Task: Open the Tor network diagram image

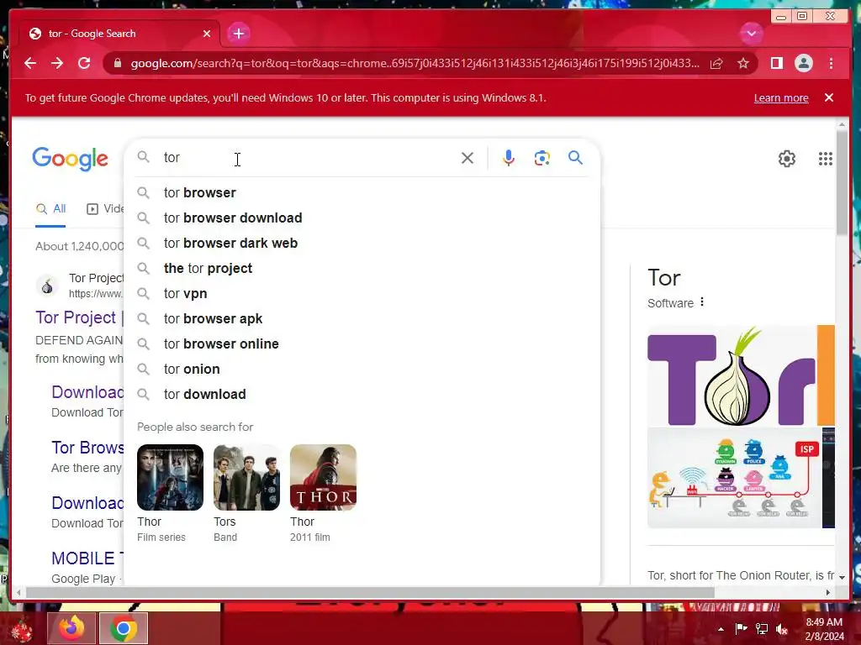Action: [734, 478]
